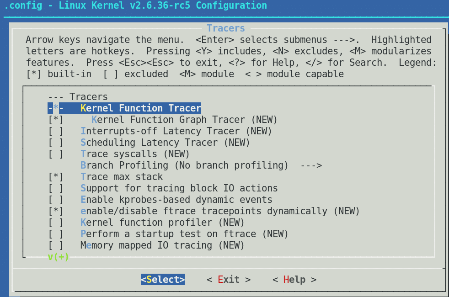Open the Help button
This screenshot has height=297, width=449.
(294, 280)
